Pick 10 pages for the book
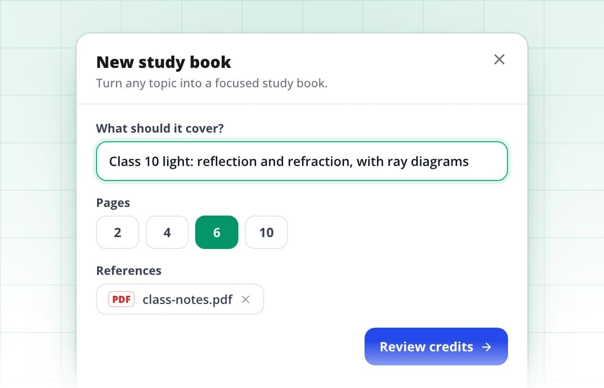This screenshot has width=604, height=388. pyautogui.click(x=266, y=232)
